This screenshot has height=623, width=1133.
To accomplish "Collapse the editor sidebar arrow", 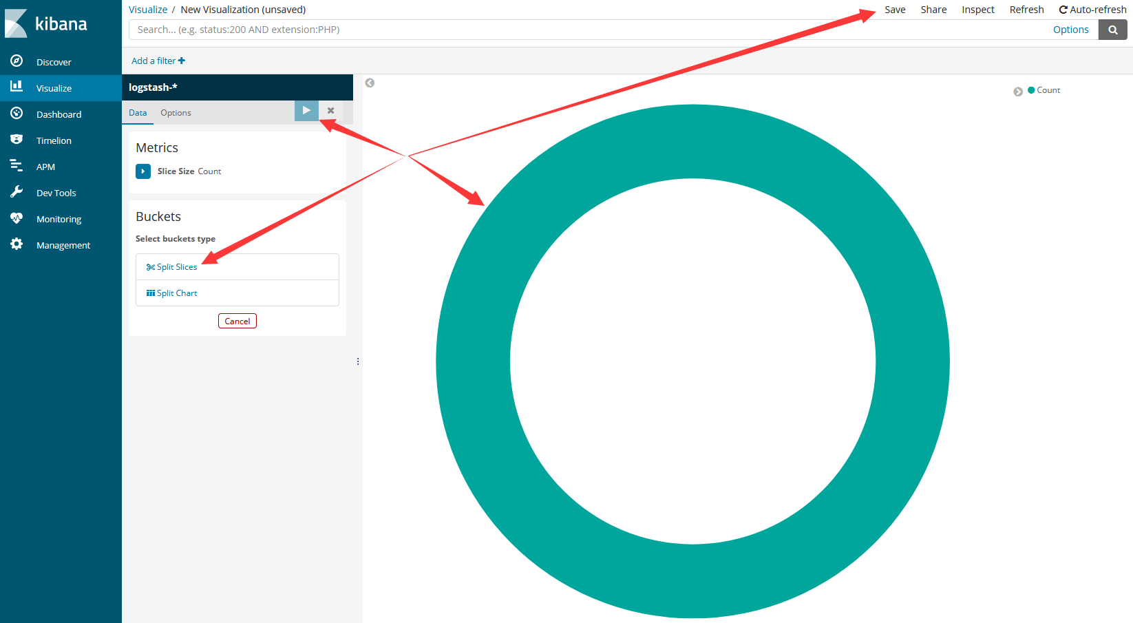I will (x=370, y=83).
